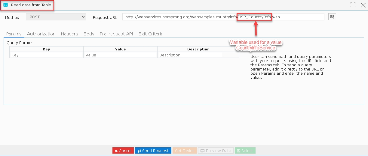This screenshot has height=156, width=368.
Task: Open the Authorization tab
Action: point(41,34)
